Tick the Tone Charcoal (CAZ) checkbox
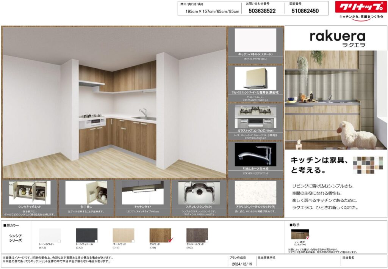The width and height of the screenshot is (388, 269). (96, 241)
